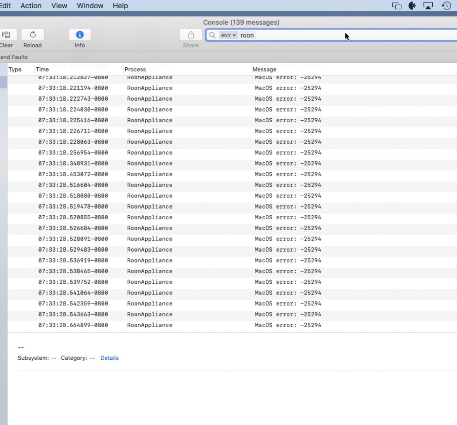
Task: Open the View menu
Action: click(x=59, y=6)
